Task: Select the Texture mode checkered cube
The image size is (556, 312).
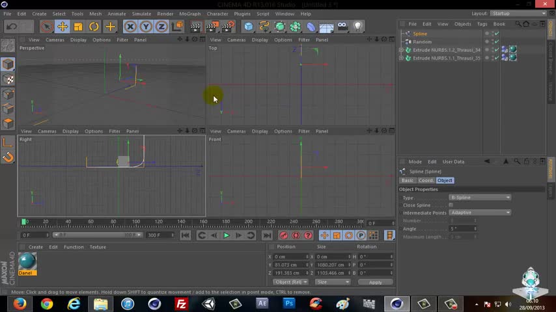Action: click(8, 79)
